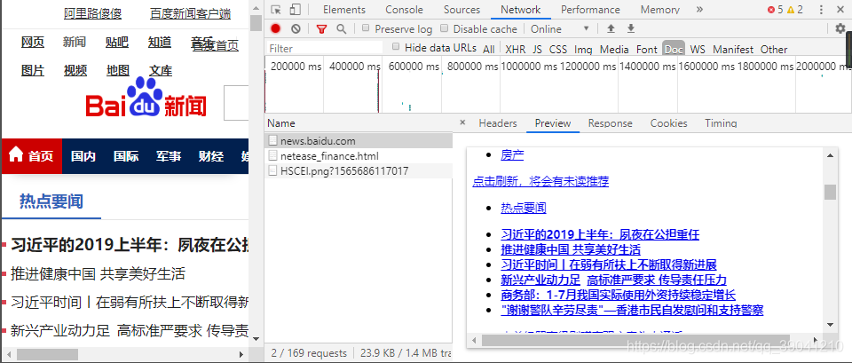Select the WS filter type
852x363 pixels.
coord(698,50)
